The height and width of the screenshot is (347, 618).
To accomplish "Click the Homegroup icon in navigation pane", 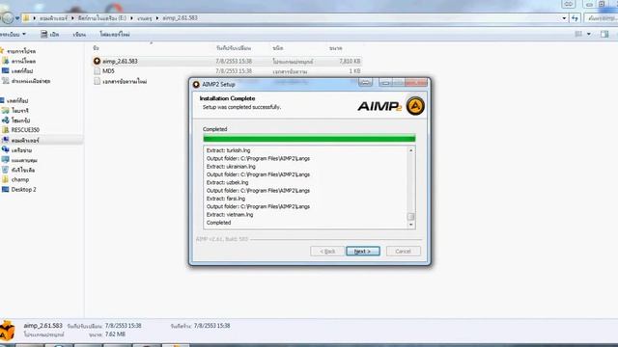I will pyautogui.click(x=5, y=120).
